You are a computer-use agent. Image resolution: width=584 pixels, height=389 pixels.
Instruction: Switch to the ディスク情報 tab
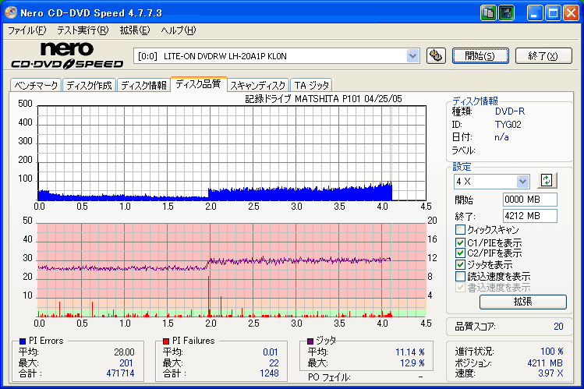tap(143, 85)
